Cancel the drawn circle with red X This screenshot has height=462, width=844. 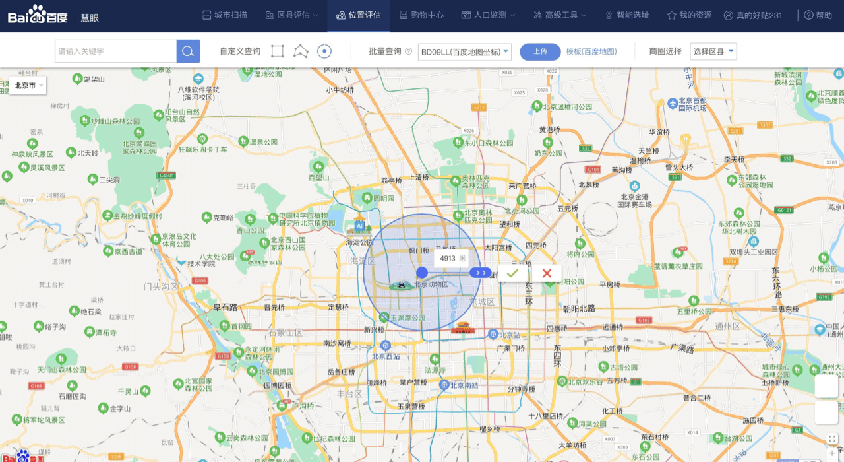point(547,273)
